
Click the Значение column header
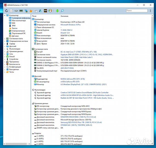pos(64,16)
